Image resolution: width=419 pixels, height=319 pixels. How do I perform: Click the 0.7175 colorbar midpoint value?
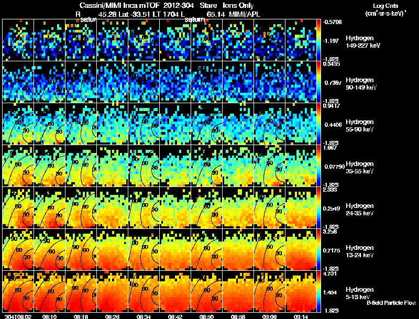(x=332, y=250)
